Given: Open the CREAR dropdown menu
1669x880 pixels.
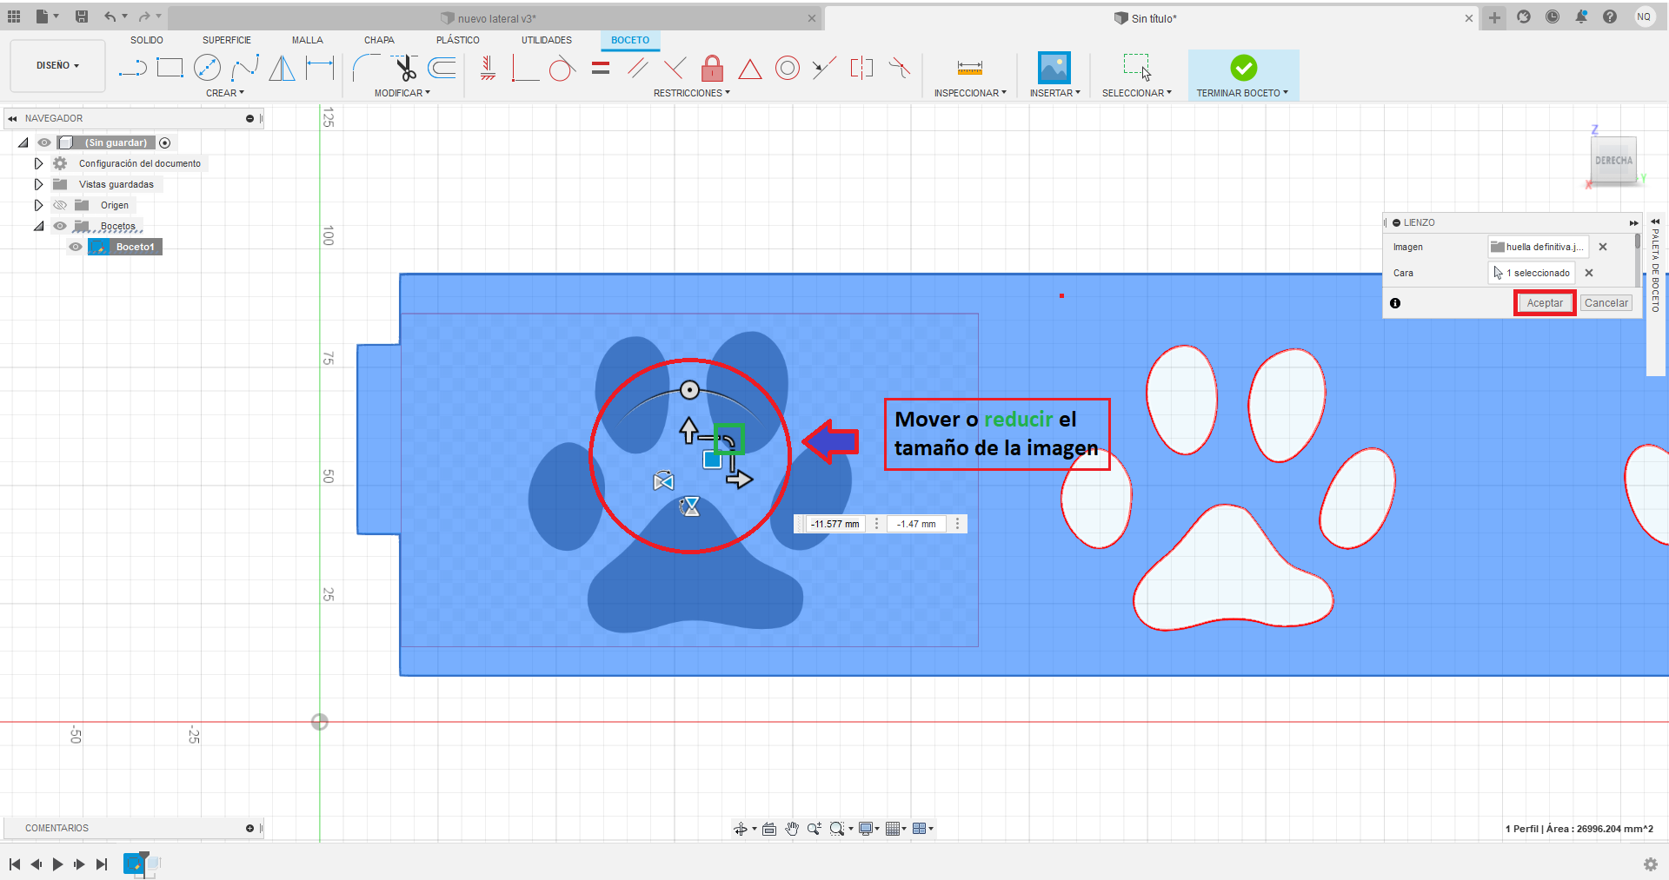Looking at the screenshot, I should pos(225,93).
